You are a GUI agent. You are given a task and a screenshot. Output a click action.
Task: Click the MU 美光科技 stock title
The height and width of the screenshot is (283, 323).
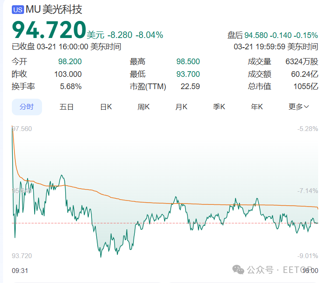pyautogui.click(x=54, y=10)
